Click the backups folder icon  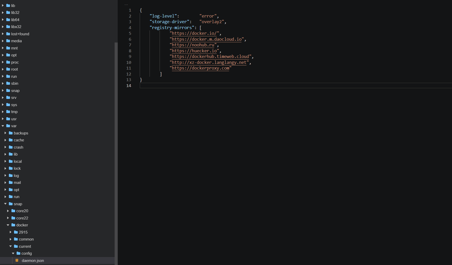tap(11, 133)
